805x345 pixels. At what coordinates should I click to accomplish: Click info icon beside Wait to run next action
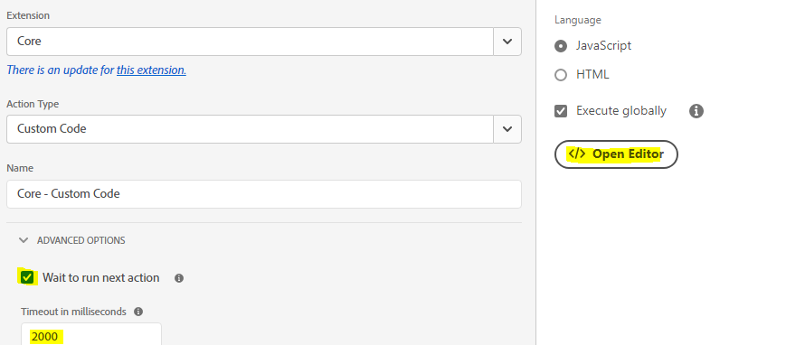point(179,278)
